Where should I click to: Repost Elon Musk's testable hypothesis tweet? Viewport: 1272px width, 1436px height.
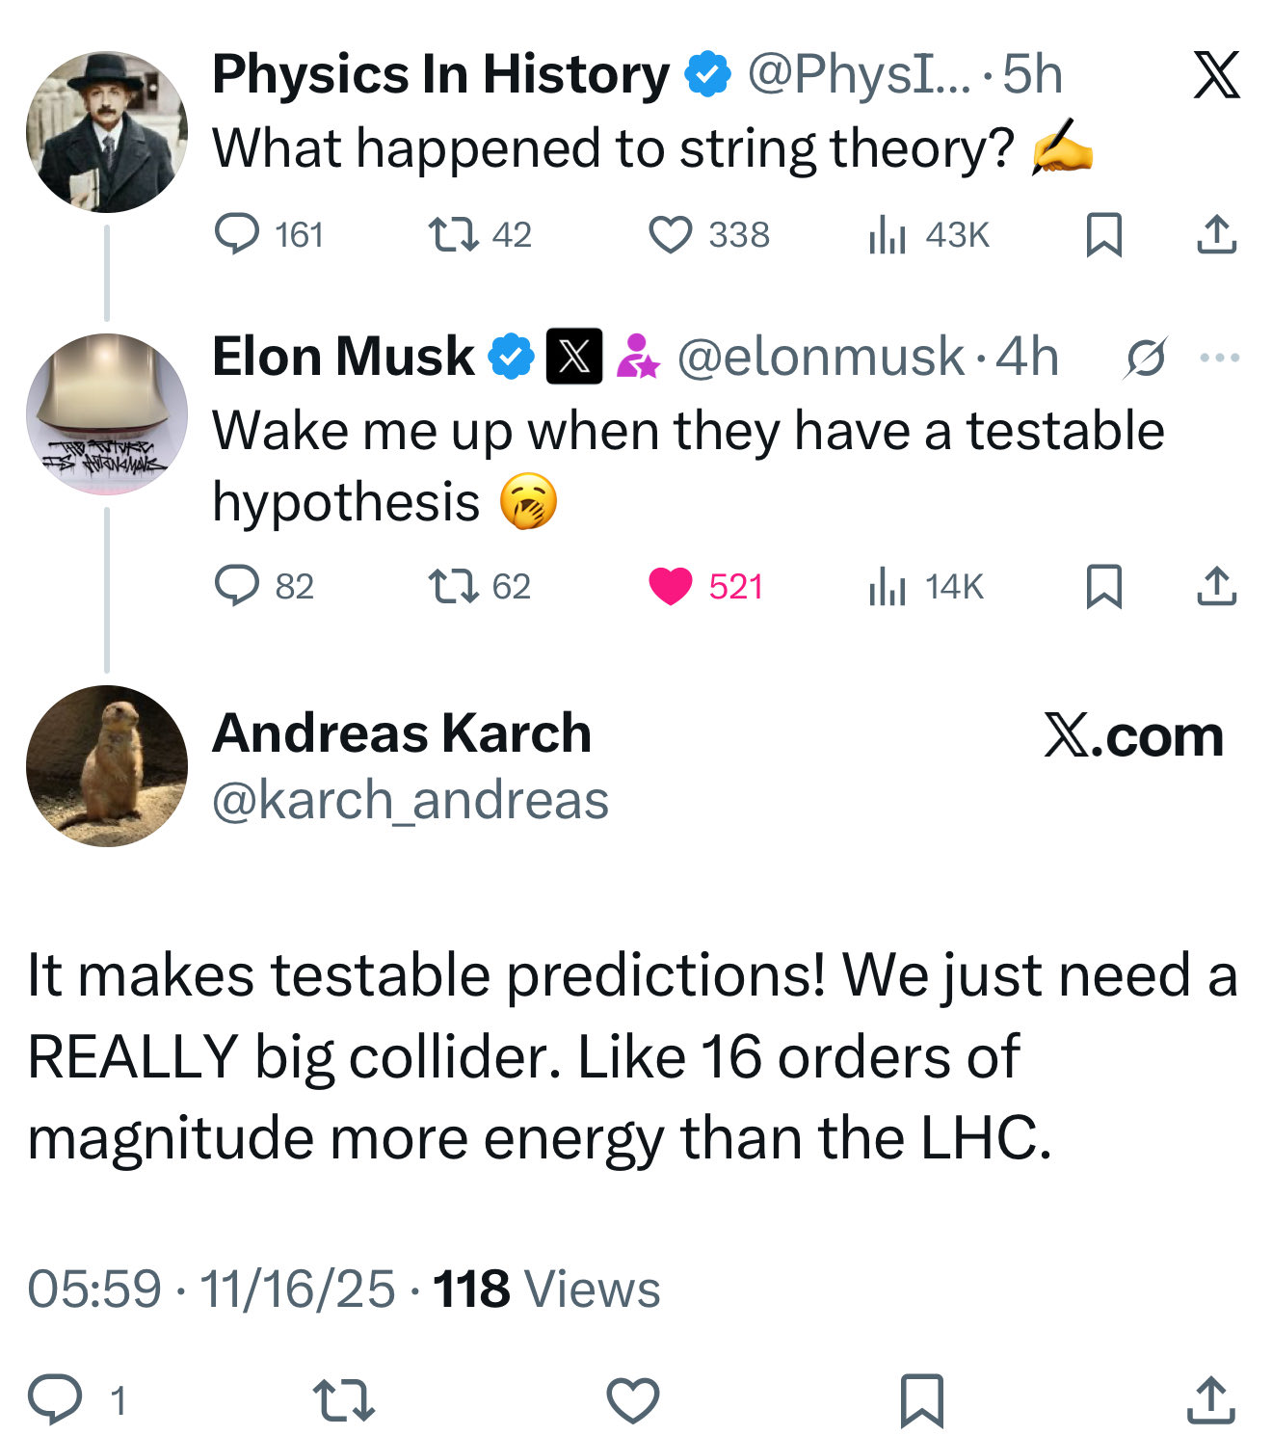tap(453, 586)
